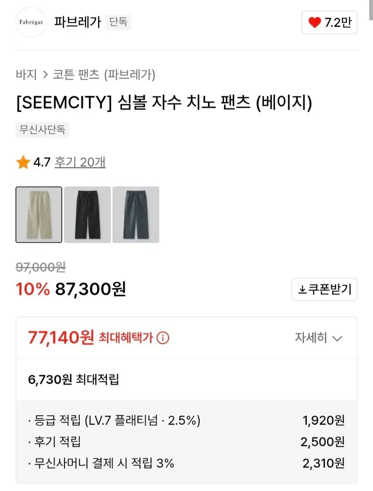Expand the 자세히 benefit details

tap(318, 338)
